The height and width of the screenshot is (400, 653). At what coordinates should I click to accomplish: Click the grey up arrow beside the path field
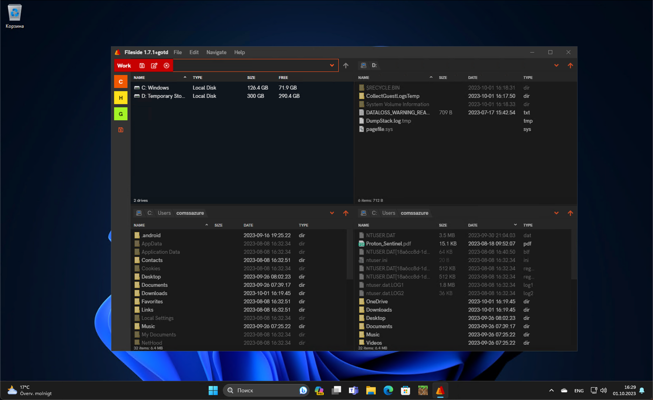point(346,66)
